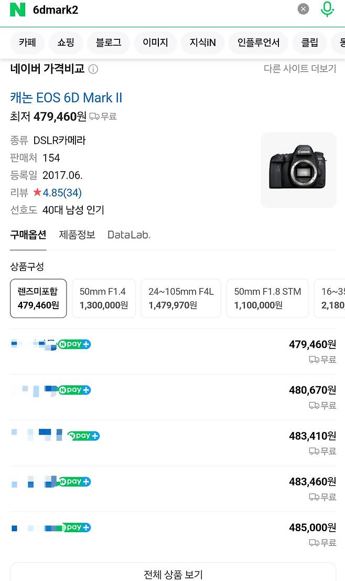
Task: Activate voice search microphone
Action: pos(327,9)
